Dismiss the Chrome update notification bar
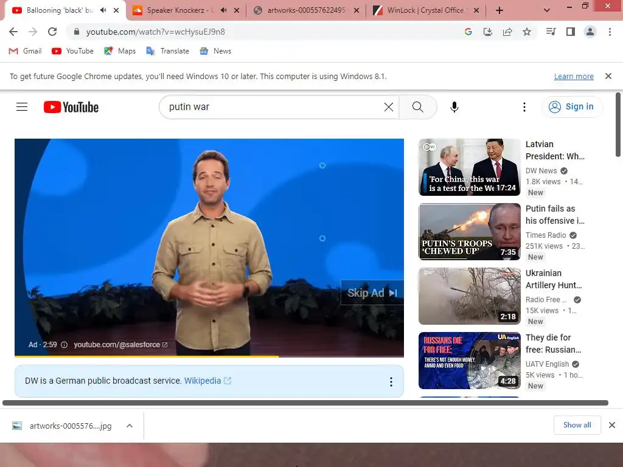The height and width of the screenshot is (467, 623). coord(608,76)
